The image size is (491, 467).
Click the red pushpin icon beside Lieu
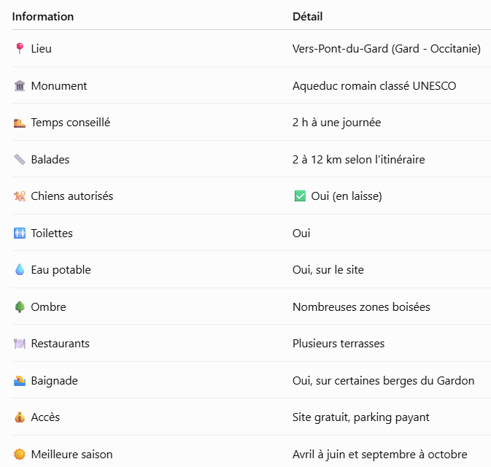point(20,49)
